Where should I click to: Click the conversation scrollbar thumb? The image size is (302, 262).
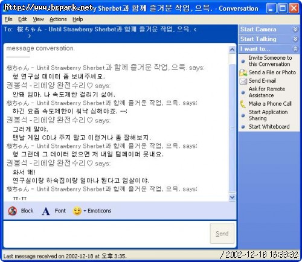(x=232, y=128)
